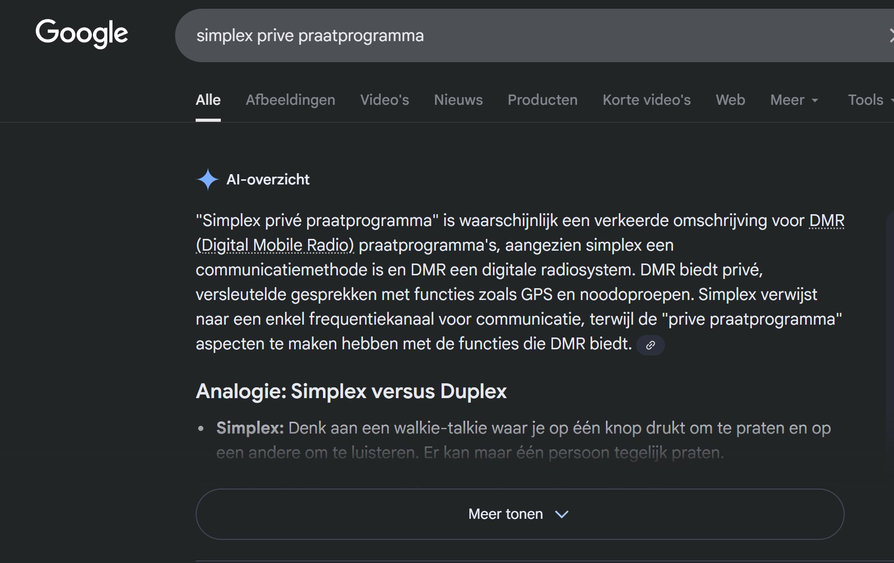This screenshot has height=563, width=894.
Task: Switch to the Afbeeldingen tab
Action: click(290, 100)
